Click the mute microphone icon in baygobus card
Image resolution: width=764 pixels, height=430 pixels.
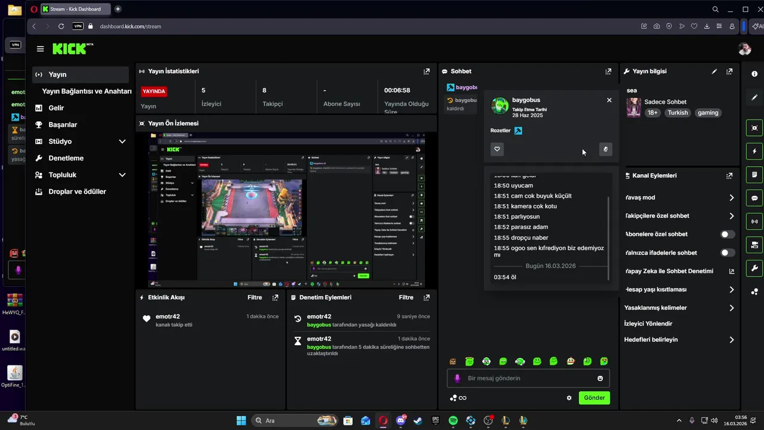point(605,149)
